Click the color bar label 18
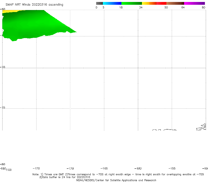Screen dimensions: 208x182 point(121,7)
